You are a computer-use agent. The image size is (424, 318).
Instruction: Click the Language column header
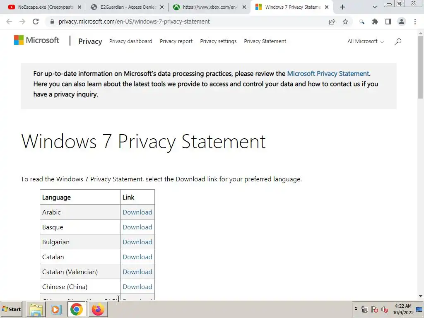coord(80,197)
